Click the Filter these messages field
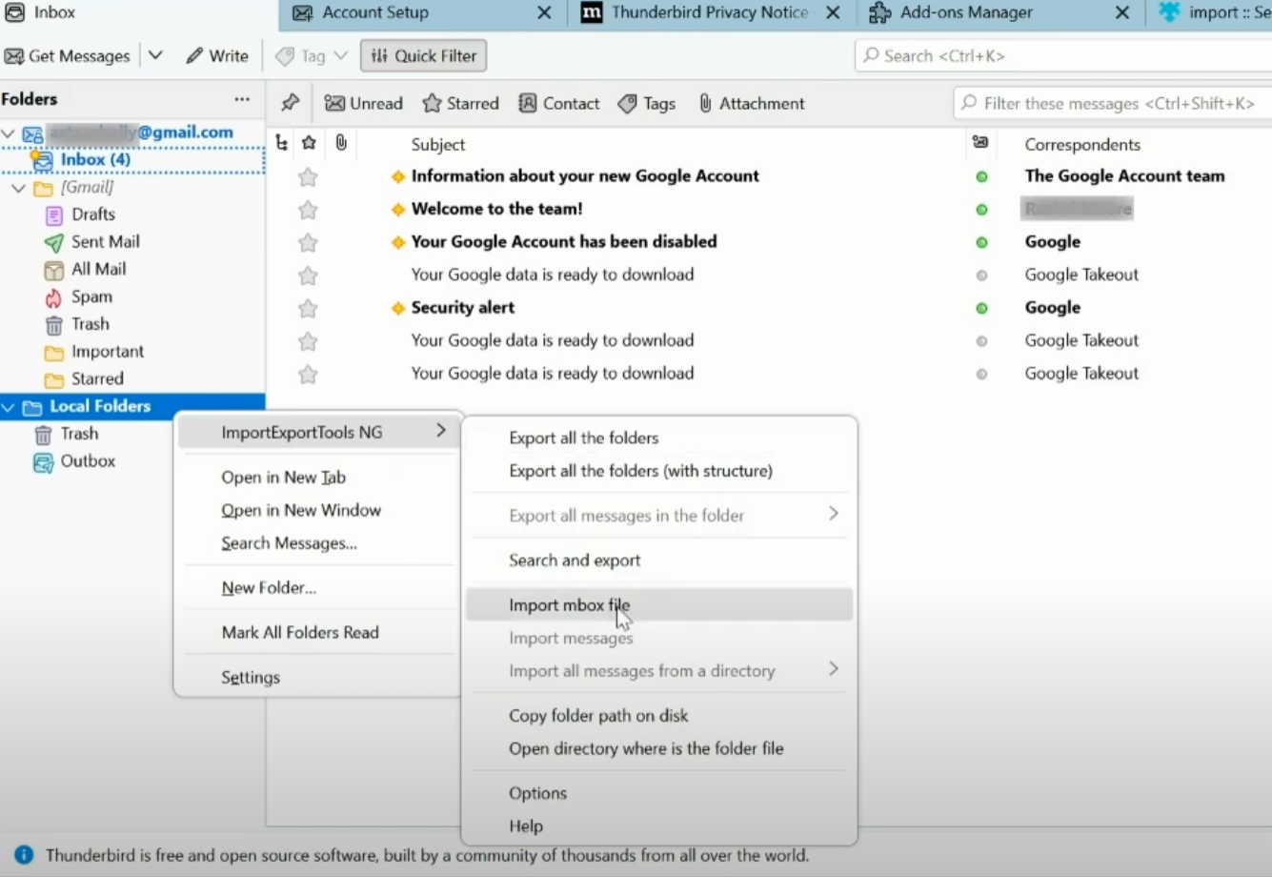1272x877 pixels. 1113,104
